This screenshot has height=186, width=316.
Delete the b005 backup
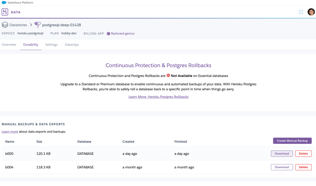click(303, 154)
